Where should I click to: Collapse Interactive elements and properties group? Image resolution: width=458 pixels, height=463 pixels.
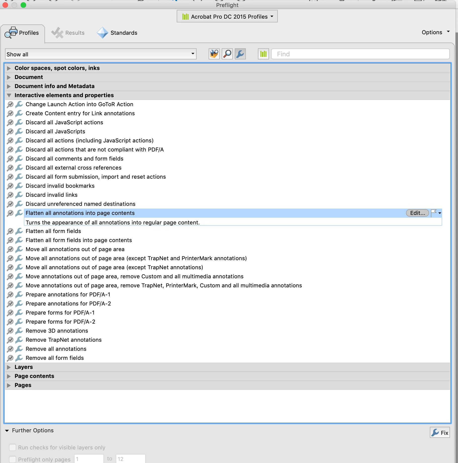pos(9,95)
